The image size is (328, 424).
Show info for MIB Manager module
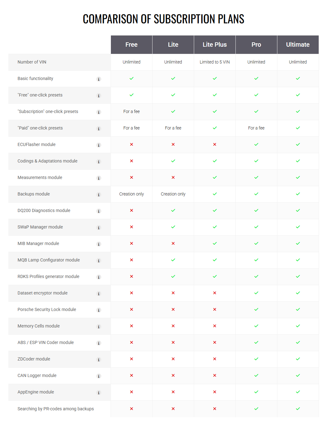(x=99, y=244)
